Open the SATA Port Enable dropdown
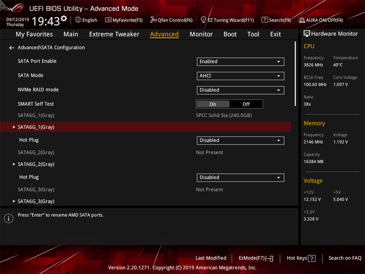 coord(240,62)
